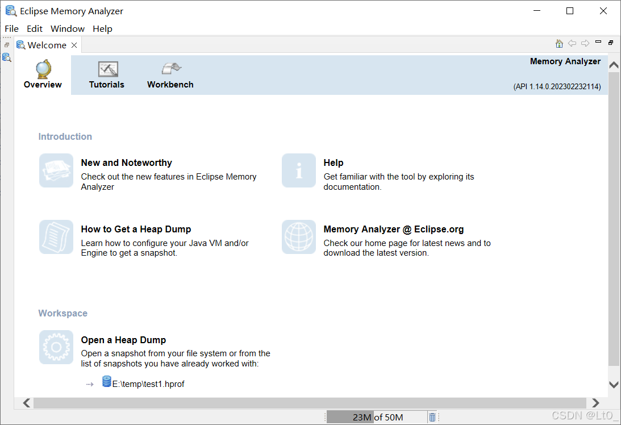Open Memory Analyzer @ Eclipse.org link
621x425 pixels.
coord(394,230)
